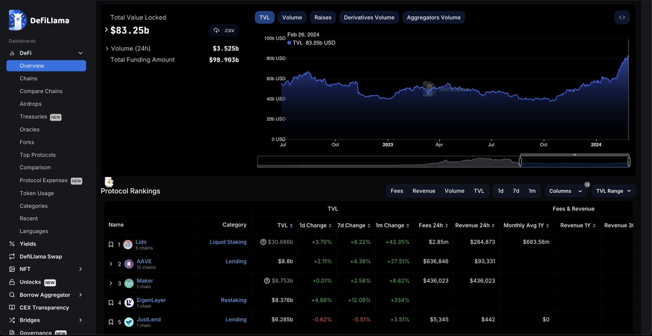Click the cloud download icon beside .csv
This screenshot has width=652, height=336.
[x=217, y=30]
